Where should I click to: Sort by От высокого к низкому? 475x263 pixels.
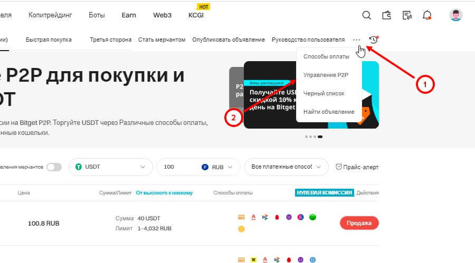[x=164, y=193]
